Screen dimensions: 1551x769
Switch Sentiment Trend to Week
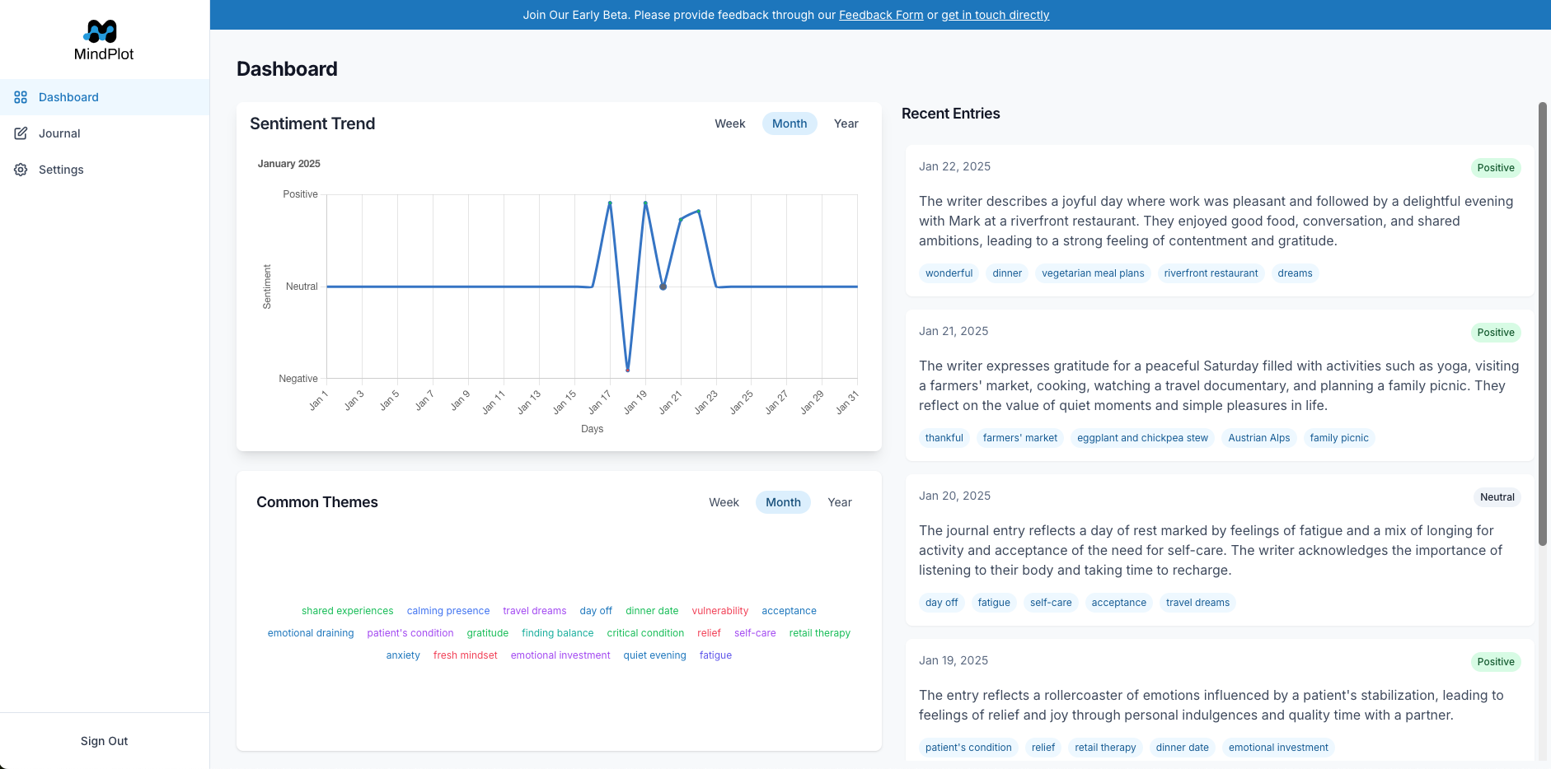[729, 124]
